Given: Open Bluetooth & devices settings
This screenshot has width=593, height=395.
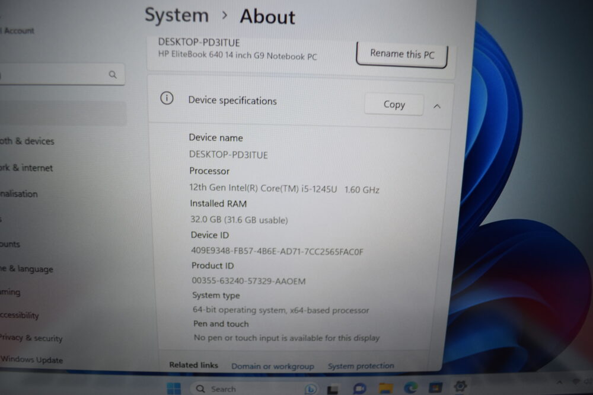Looking at the screenshot, I should [x=27, y=141].
